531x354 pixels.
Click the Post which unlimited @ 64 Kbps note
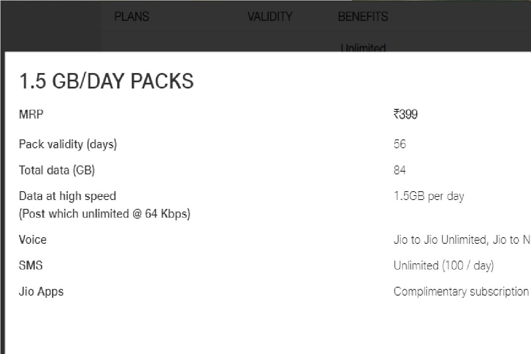pos(104,214)
